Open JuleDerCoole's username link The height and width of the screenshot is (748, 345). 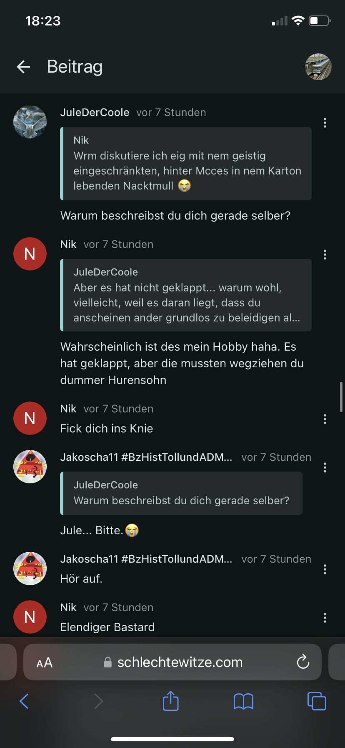pyautogui.click(x=95, y=112)
